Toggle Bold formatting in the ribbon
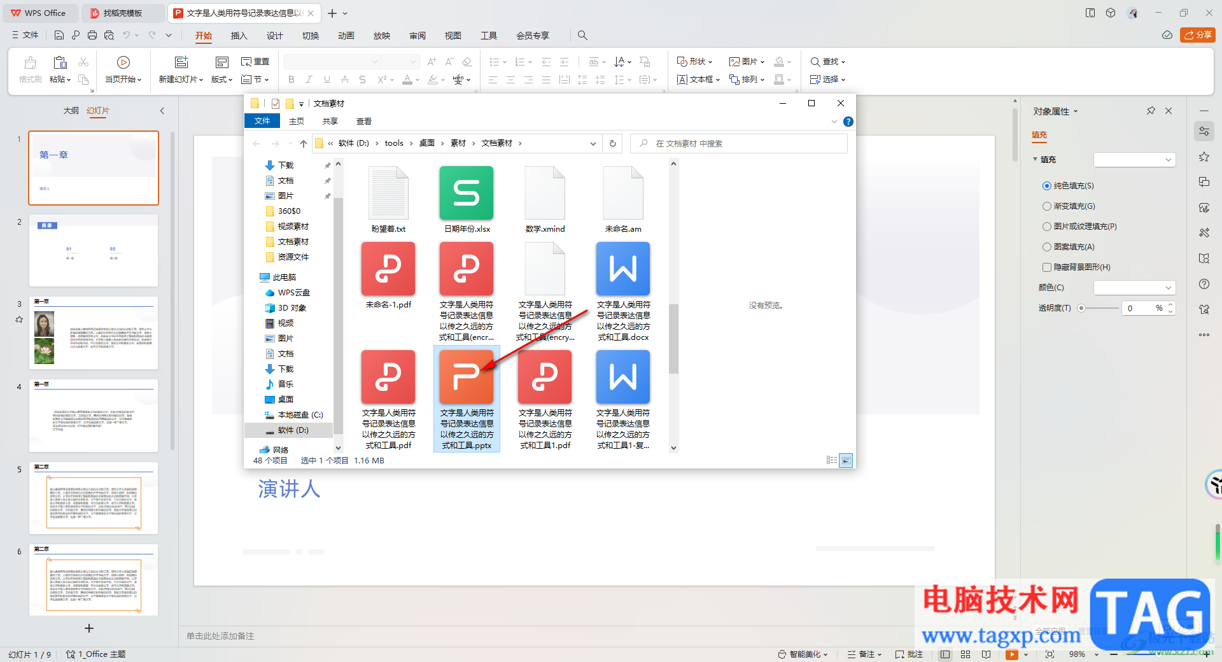Screen dimensions: 1222x662 pos(291,80)
